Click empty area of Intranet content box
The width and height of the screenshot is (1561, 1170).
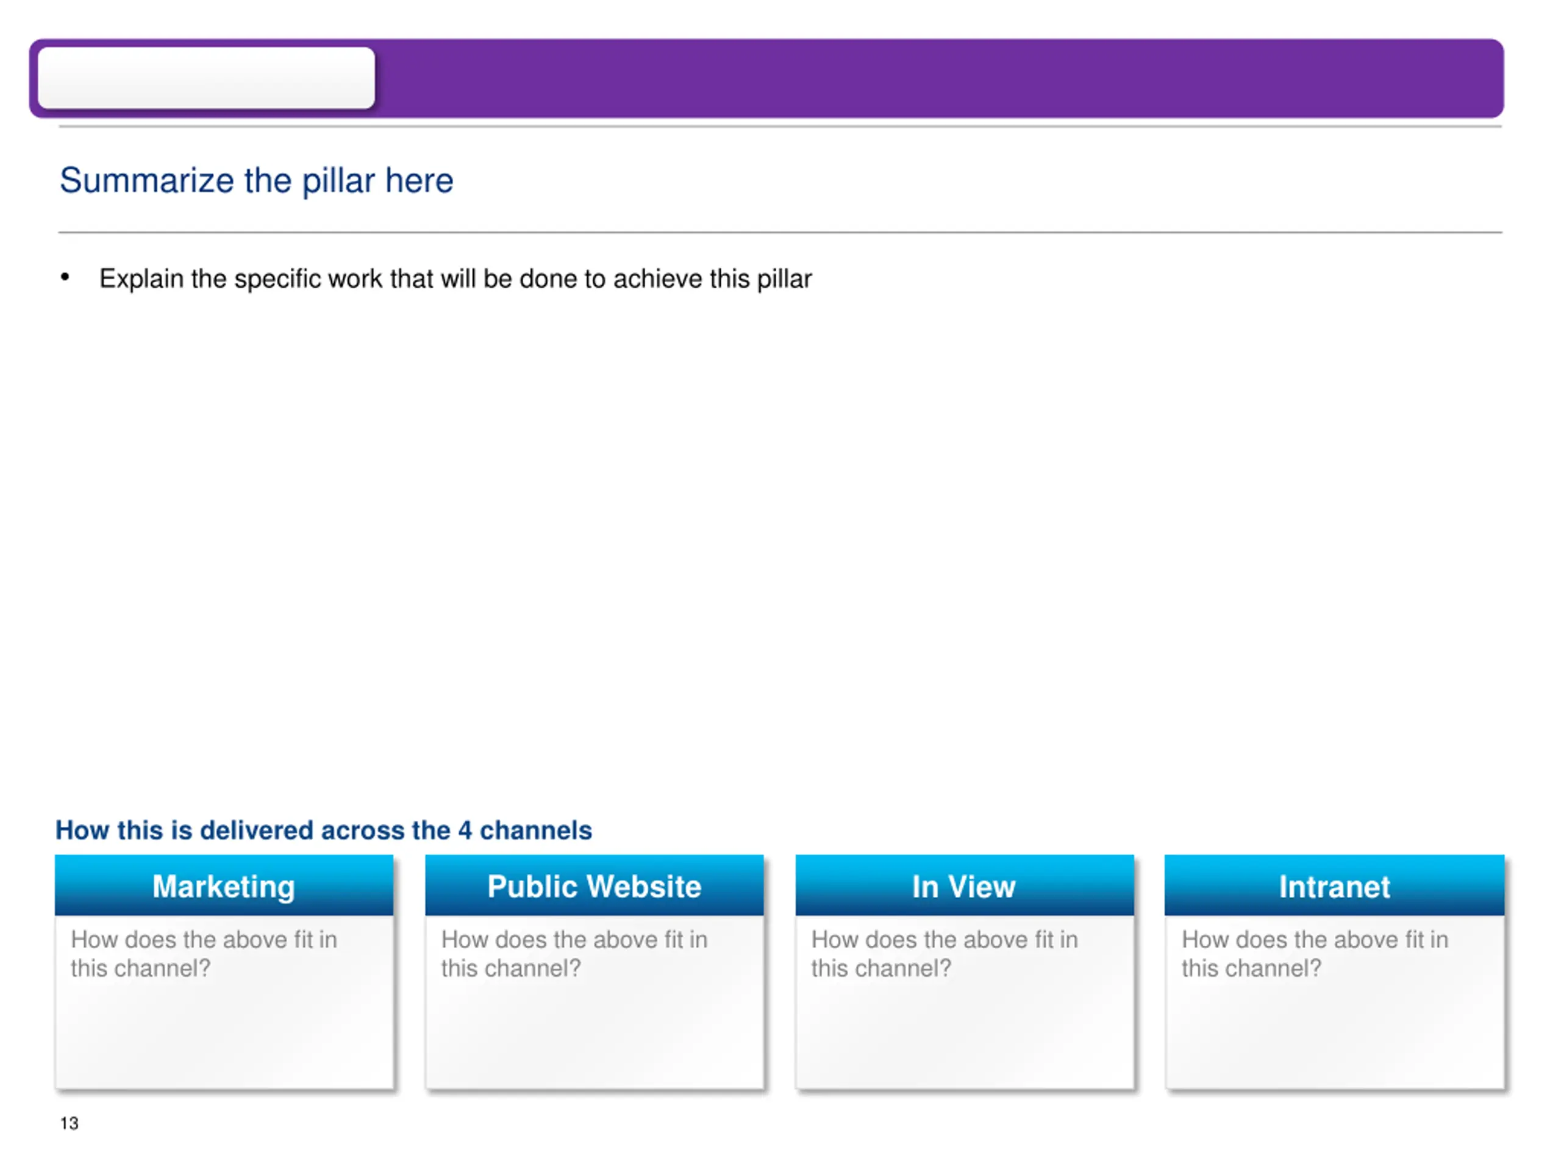(1334, 1037)
